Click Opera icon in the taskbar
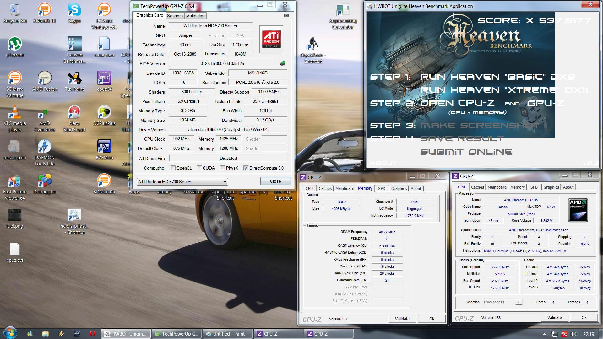This screenshot has height=339, width=603. pyautogui.click(x=93, y=334)
